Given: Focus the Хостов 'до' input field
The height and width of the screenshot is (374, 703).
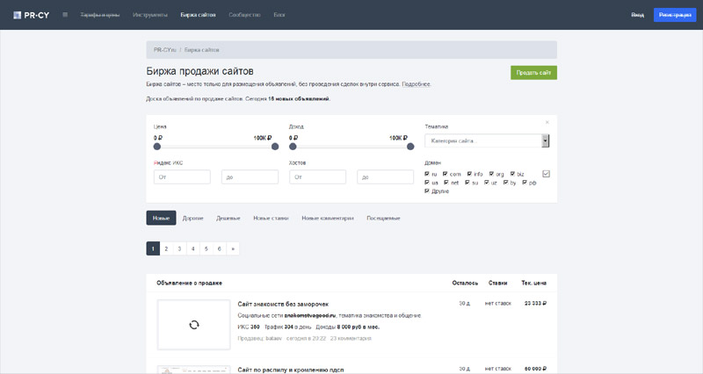Looking at the screenshot, I should coord(385,177).
